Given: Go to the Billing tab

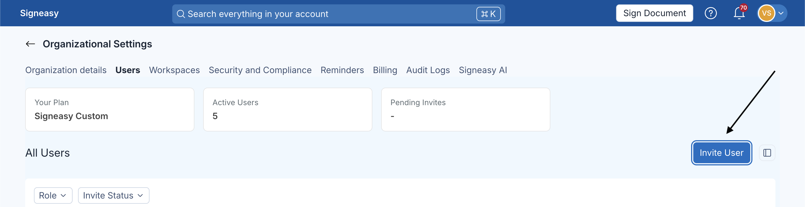Looking at the screenshot, I should (x=385, y=70).
